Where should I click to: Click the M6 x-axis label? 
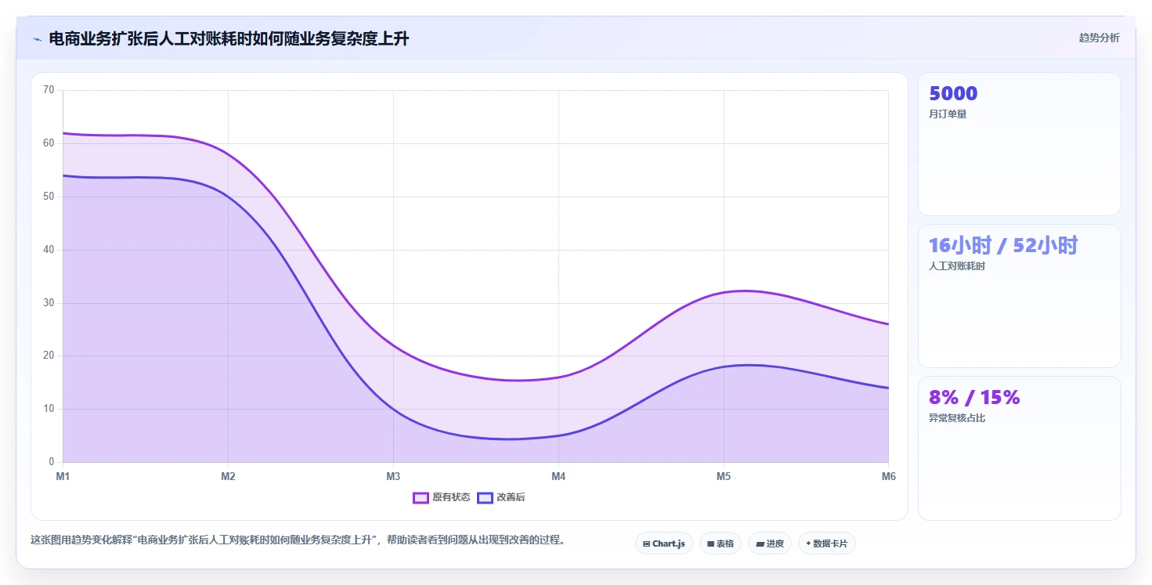tap(888, 476)
